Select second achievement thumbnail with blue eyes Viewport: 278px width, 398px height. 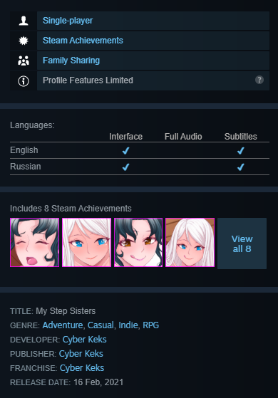[x=87, y=242]
